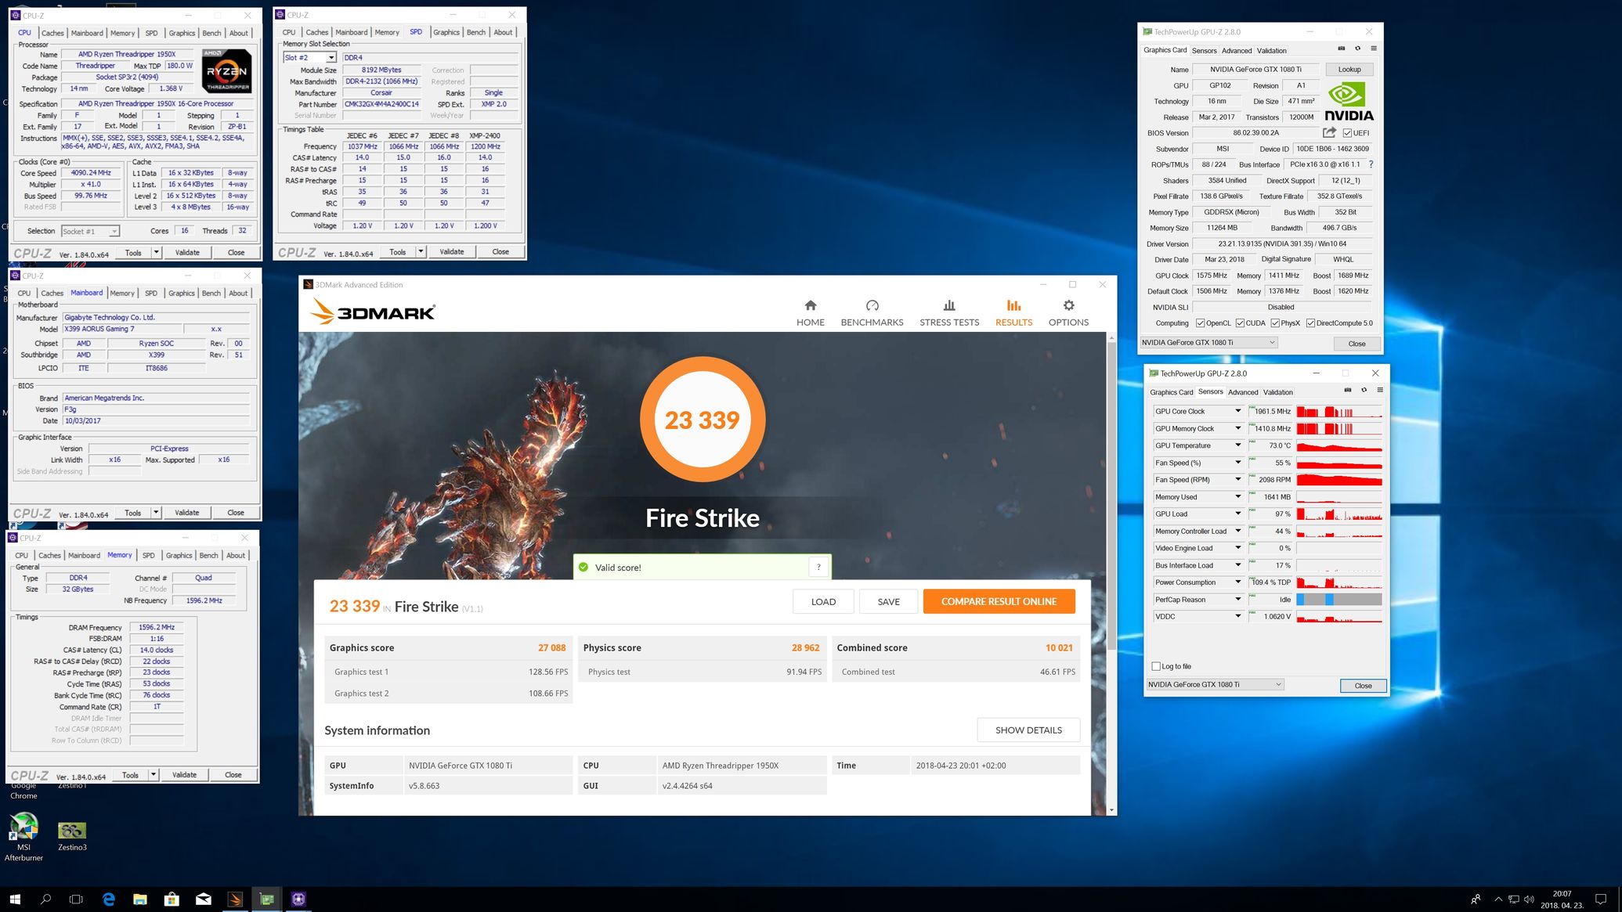Open Microsoft Edge from taskbar
The width and height of the screenshot is (1622, 912).
click(108, 899)
